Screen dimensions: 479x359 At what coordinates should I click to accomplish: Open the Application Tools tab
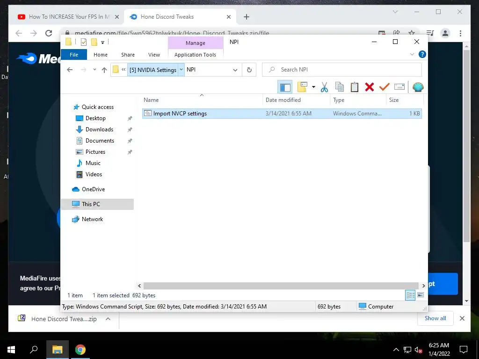point(195,55)
